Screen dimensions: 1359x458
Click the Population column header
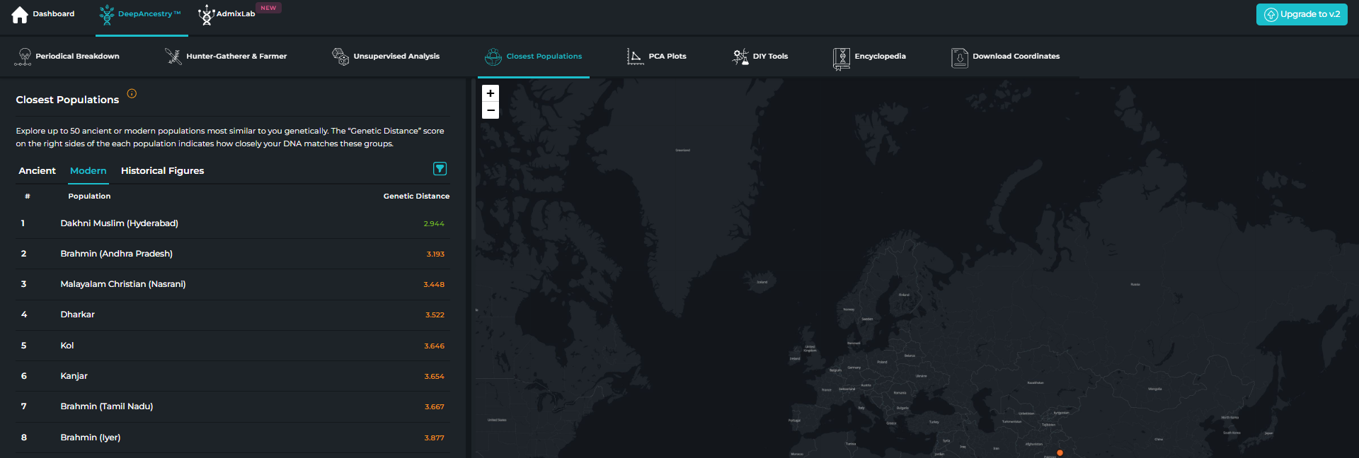tap(89, 196)
